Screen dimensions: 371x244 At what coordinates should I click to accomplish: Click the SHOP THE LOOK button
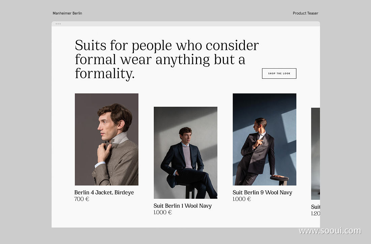[279, 74]
